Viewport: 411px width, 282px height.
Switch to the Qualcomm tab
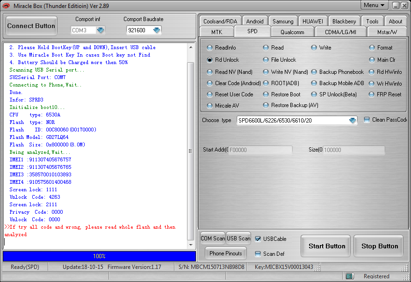[x=292, y=32]
